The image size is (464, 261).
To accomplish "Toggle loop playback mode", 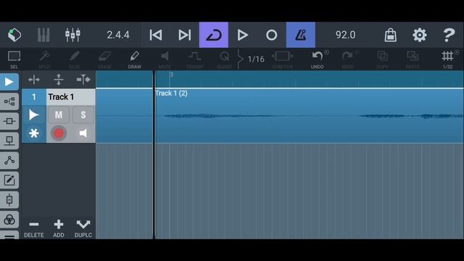I will coord(214,35).
